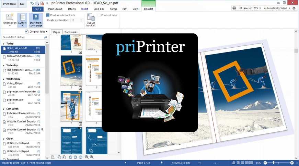Click the add new page icon
299x166 pixels.
click(x=53, y=157)
